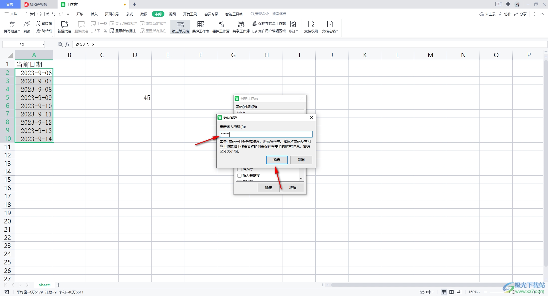548x296 pixels.
Task: Click Protect Workbook (保护工作簿) icon
Action: tap(221, 27)
